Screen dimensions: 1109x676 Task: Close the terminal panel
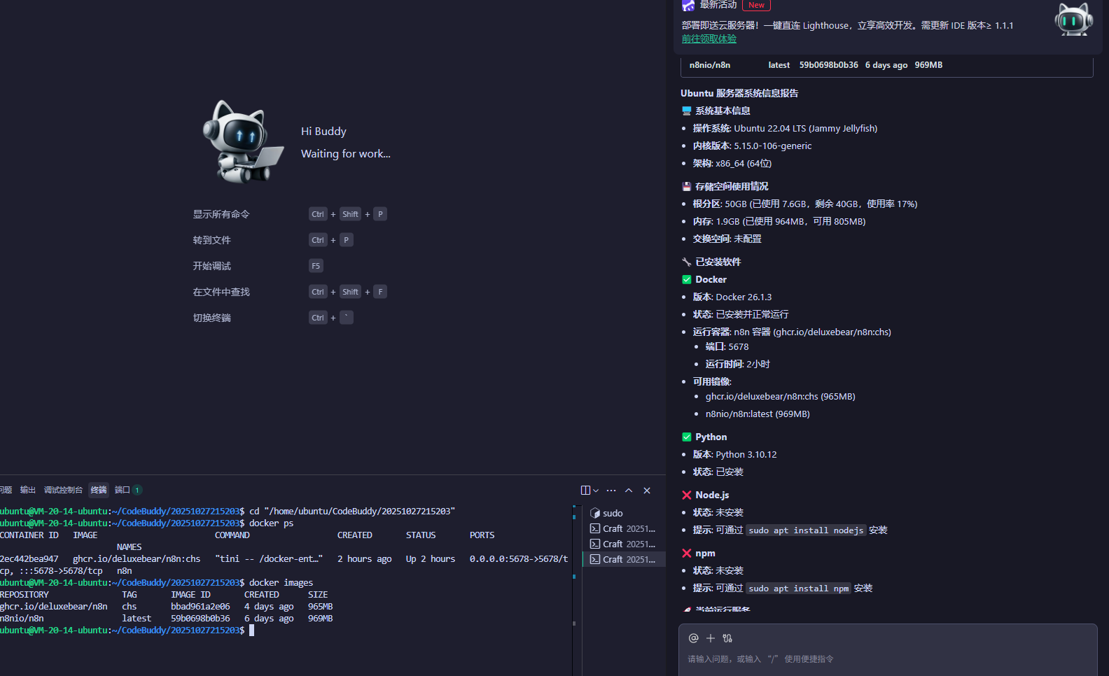tap(647, 491)
